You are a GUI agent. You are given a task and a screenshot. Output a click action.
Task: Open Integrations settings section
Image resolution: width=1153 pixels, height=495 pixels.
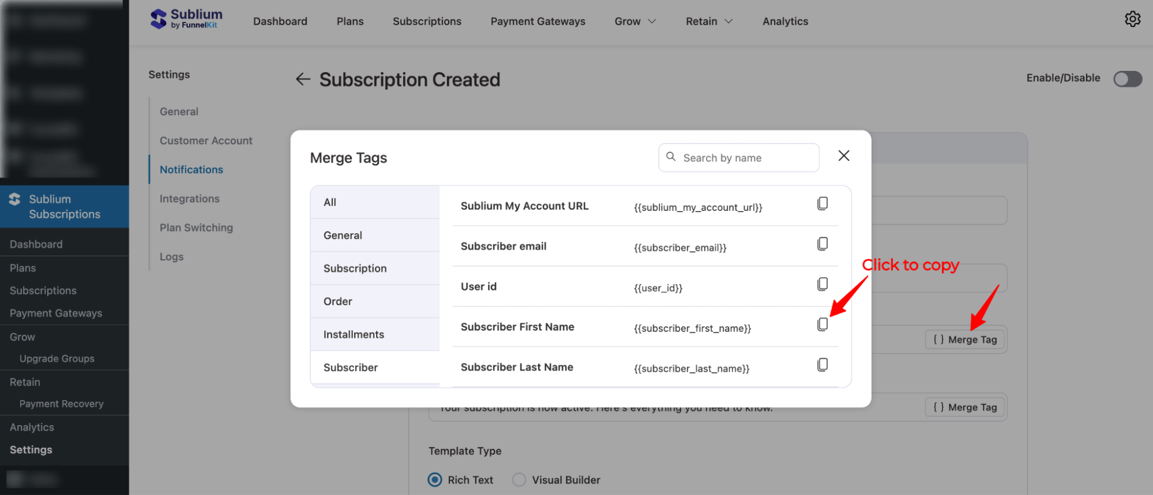click(x=190, y=199)
